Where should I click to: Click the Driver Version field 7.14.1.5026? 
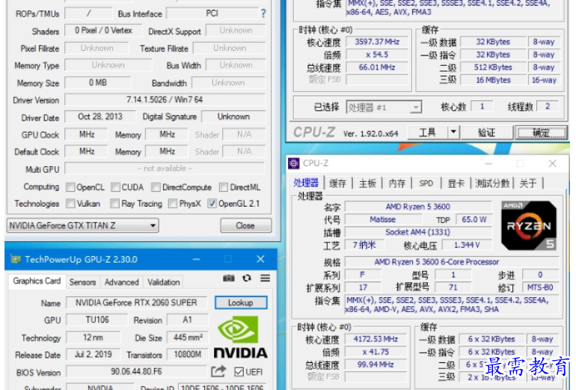(x=165, y=100)
